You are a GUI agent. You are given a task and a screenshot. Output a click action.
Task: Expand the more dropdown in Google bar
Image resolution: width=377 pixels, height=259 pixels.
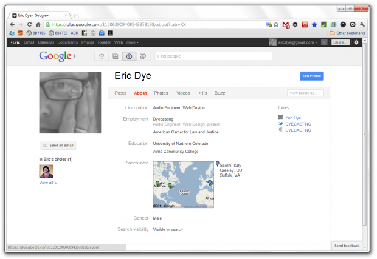coord(133,42)
